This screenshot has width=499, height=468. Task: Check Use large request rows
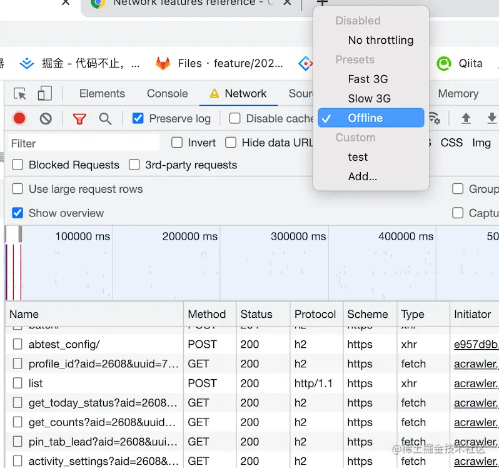(18, 188)
